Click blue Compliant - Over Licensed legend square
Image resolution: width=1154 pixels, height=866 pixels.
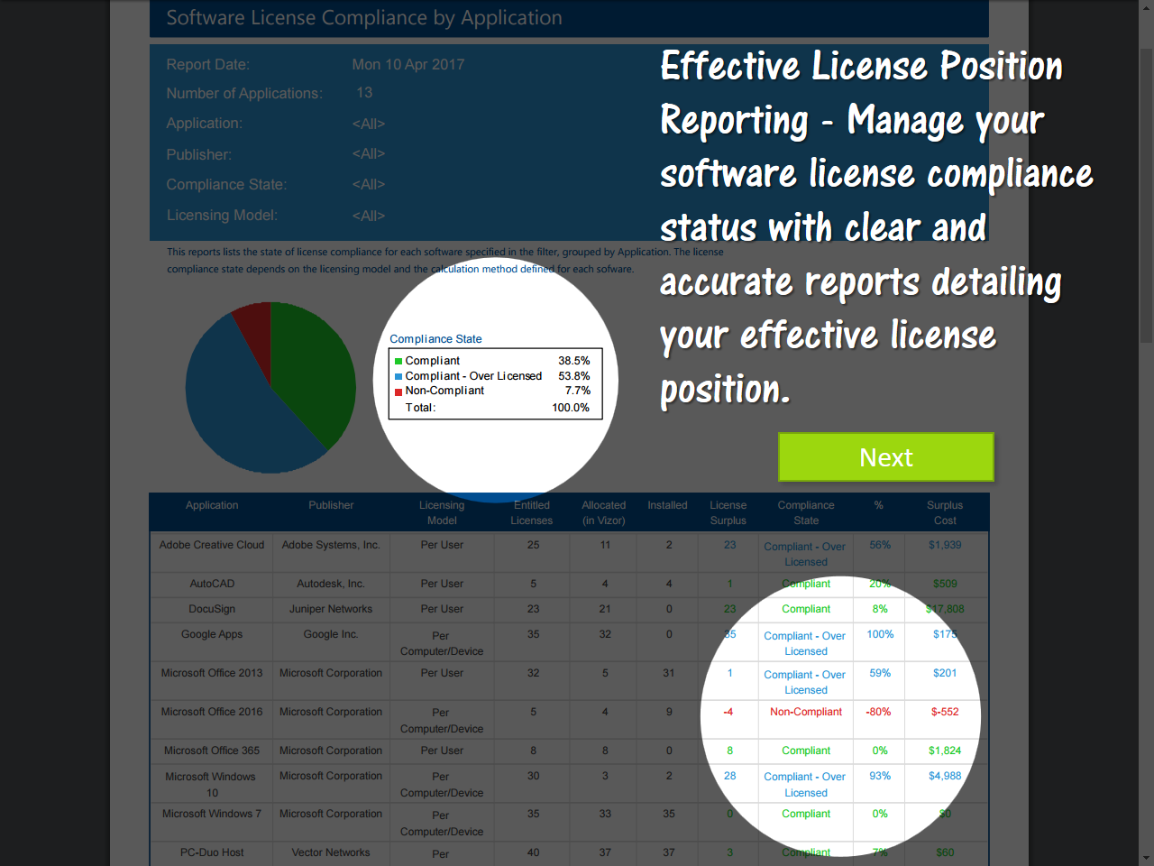click(x=398, y=376)
